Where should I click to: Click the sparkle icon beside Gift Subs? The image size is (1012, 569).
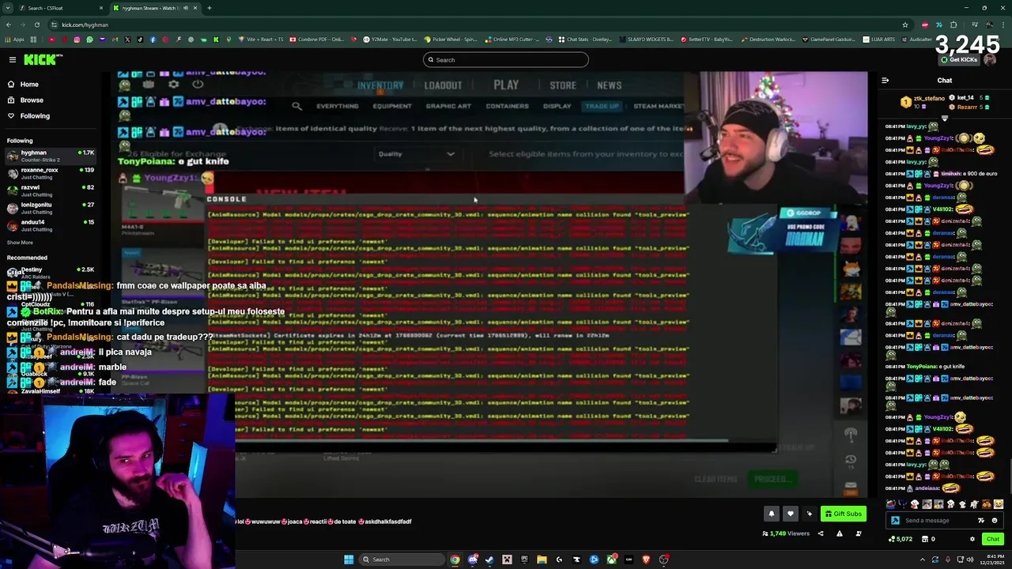pos(809,514)
